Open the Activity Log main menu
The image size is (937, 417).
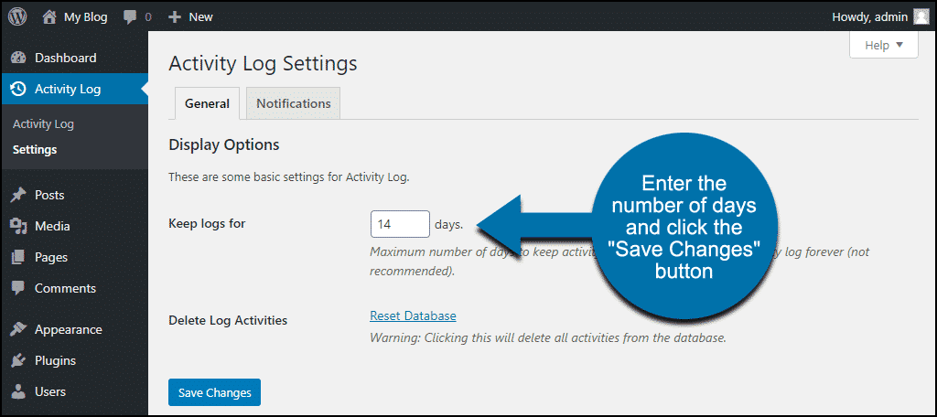(x=74, y=89)
